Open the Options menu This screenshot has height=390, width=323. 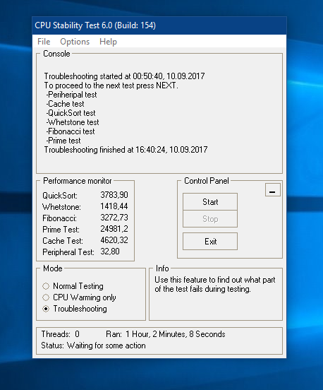point(75,42)
